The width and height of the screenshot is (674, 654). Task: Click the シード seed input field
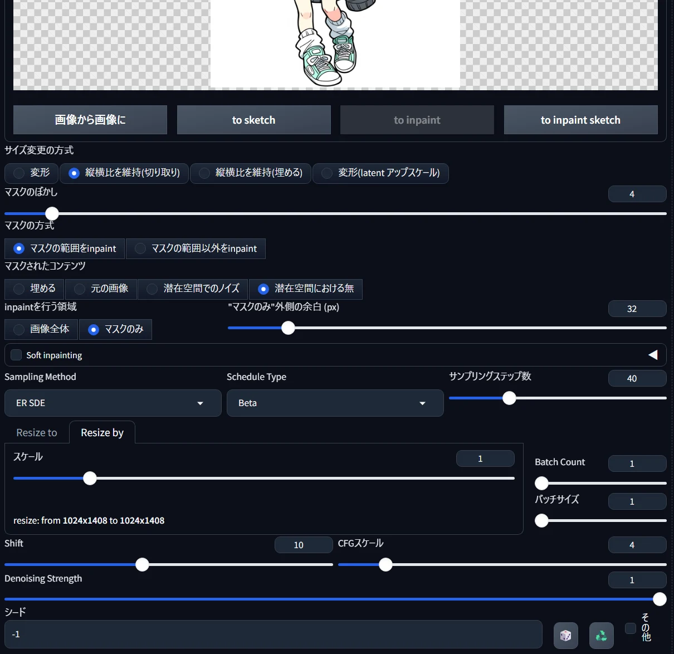pos(273,635)
